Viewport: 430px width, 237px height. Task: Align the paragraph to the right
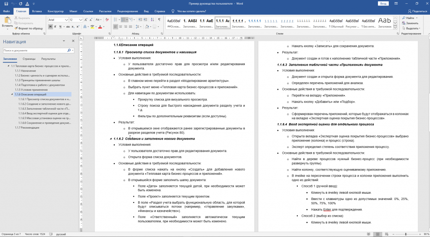point(126,26)
